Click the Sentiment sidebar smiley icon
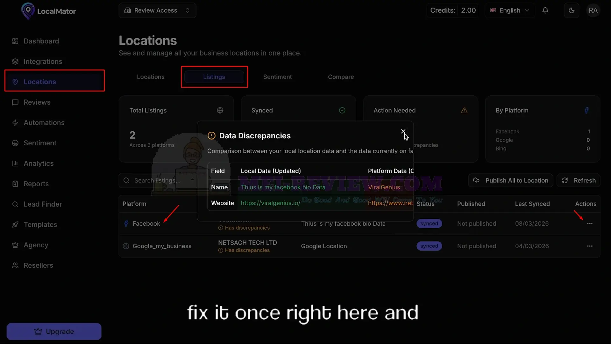 [x=15, y=143]
